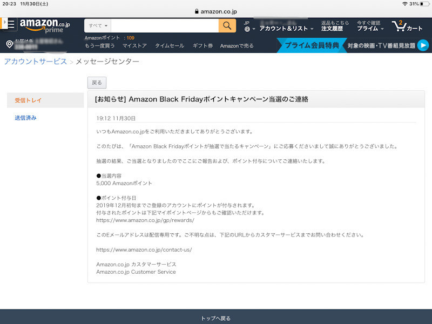Click into the search text field
This screenshot has height=324, width=432.
(165, 25)
